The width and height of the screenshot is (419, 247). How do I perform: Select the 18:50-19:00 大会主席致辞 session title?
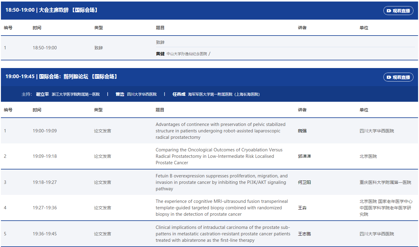pyautogui.click(x=52, y=10)
